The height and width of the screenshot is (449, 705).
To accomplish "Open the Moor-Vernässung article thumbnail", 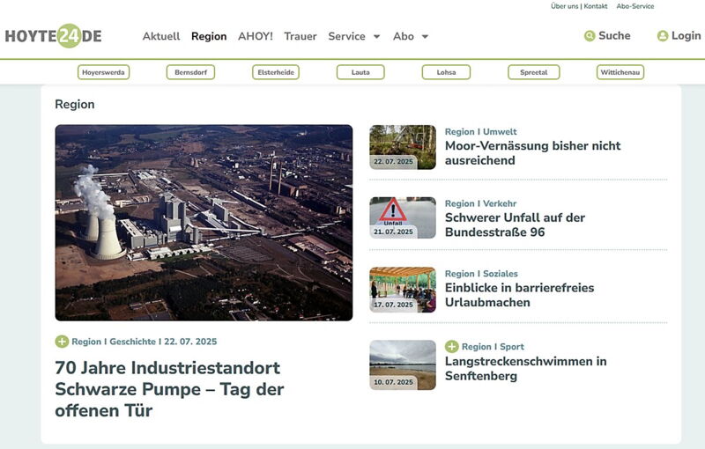I will tap(403, 147).
